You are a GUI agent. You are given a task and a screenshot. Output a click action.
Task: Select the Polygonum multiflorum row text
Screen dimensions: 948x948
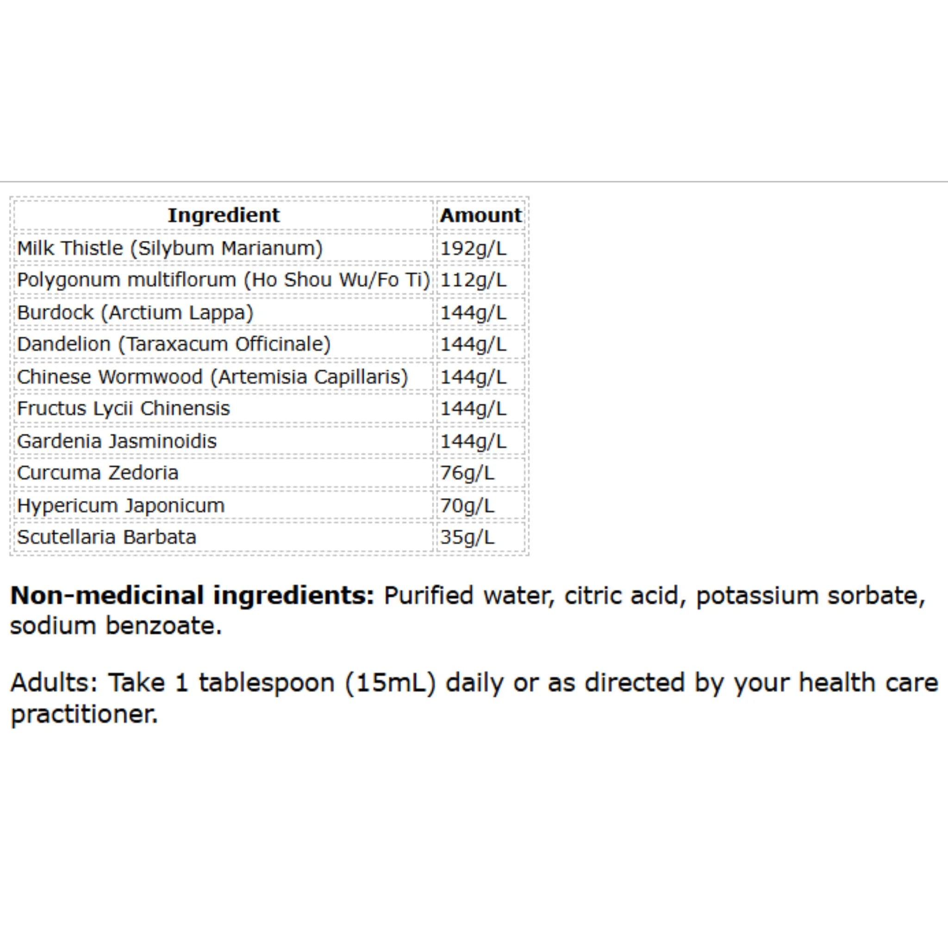pos(223,280)
